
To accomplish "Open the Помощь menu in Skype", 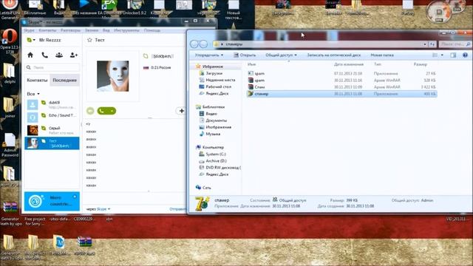I will pos(152,30).
